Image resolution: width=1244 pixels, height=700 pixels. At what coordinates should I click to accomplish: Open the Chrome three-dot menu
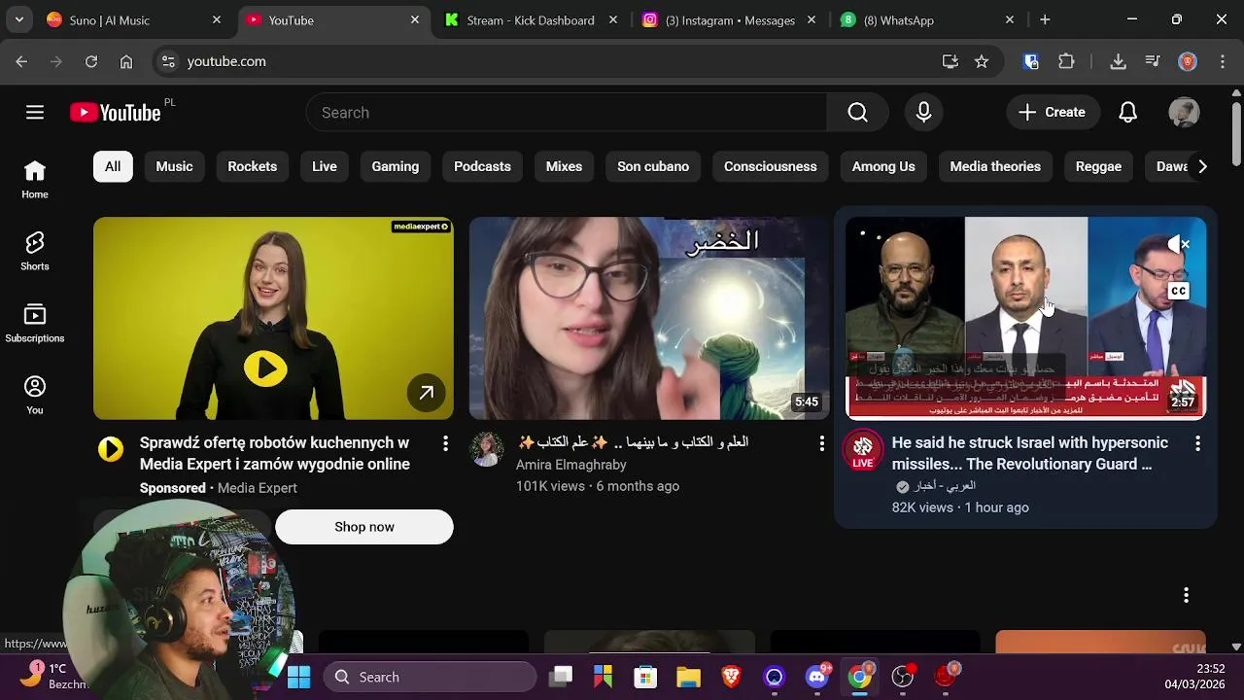pos(1222,61)
